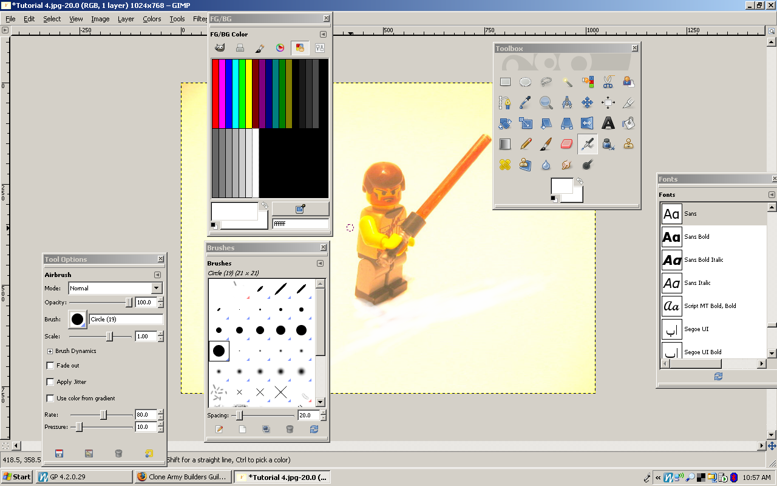Viewport: 777px width, 486px height.
Task: Activate the Text tool
Action: [608, 123]
